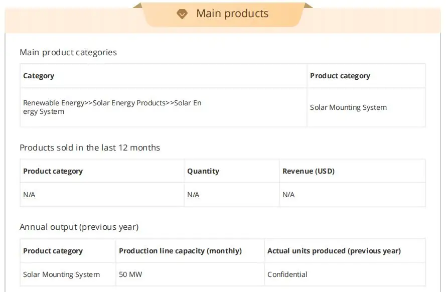Click the 50 MW capacity value
Image resolution: width=446 pixels, height=292 pixels.
click(130, 274)
